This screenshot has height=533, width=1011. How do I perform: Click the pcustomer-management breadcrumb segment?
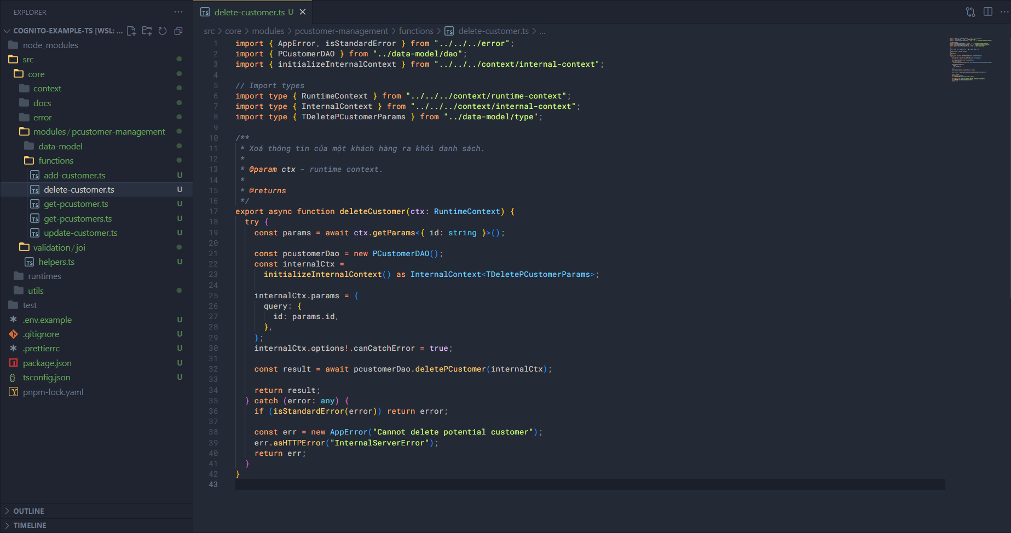pos(341,31)
